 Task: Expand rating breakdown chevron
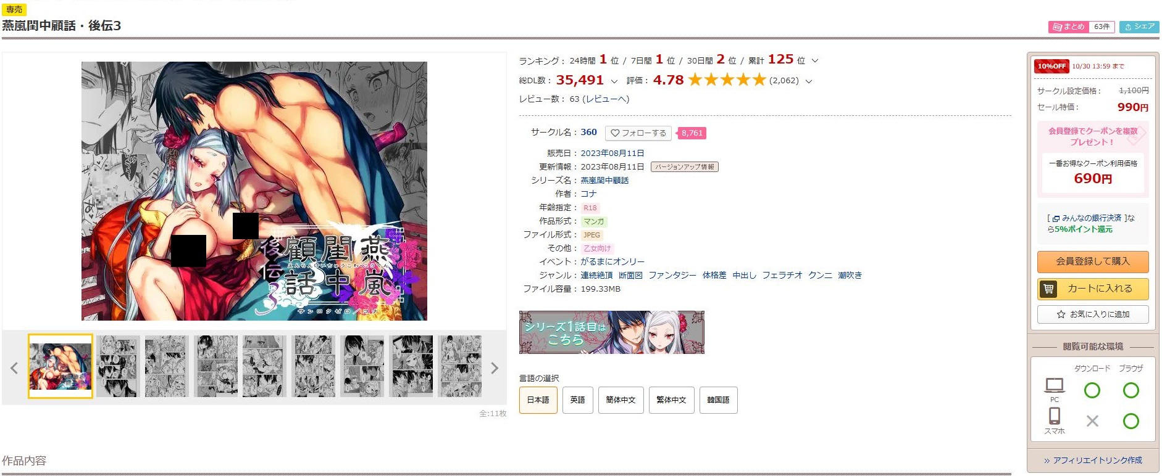(809, 81)
